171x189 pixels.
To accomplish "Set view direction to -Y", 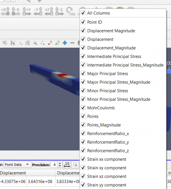I will click(38, 11).
